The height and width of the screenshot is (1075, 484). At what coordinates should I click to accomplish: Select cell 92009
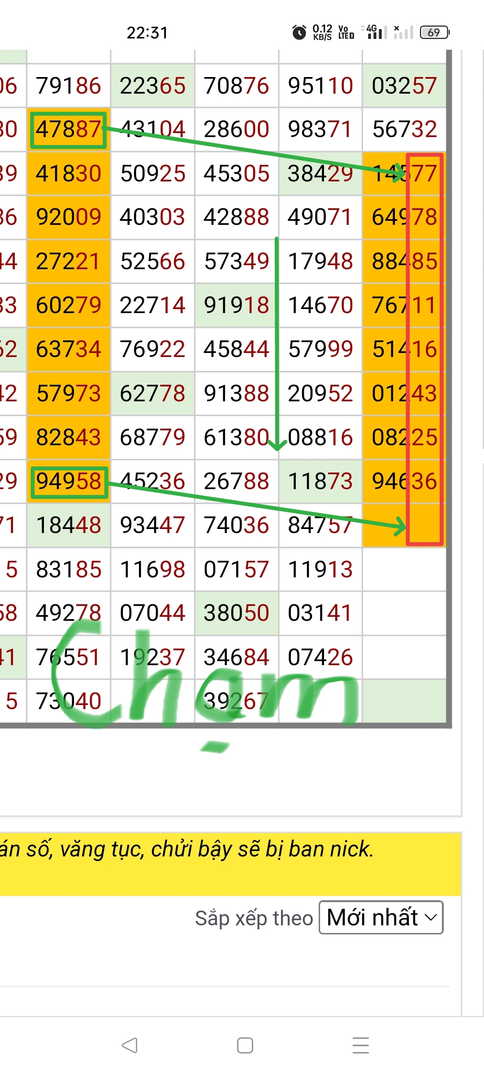(69, 217)
